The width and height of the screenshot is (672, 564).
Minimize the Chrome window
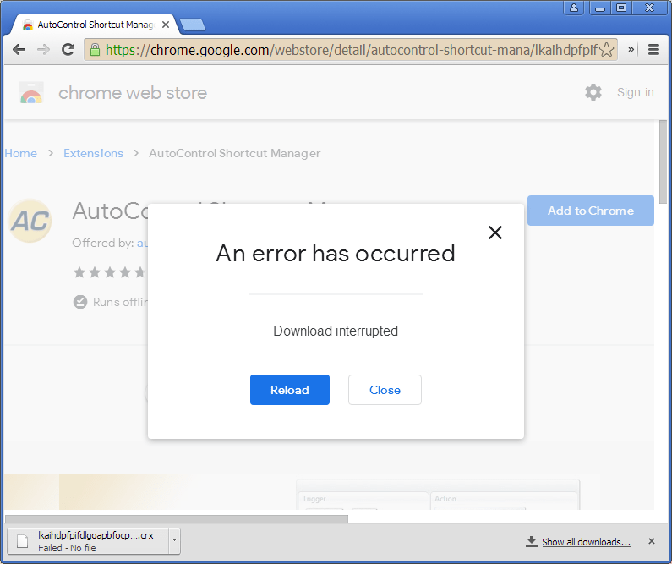click(x=599, y=8)
